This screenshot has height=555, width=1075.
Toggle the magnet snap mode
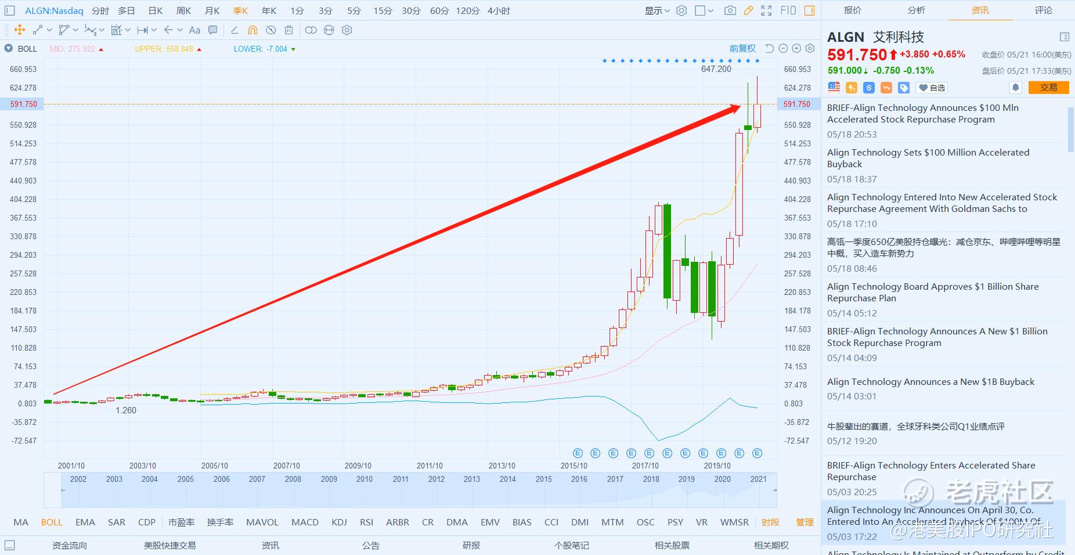click(252, 30)
